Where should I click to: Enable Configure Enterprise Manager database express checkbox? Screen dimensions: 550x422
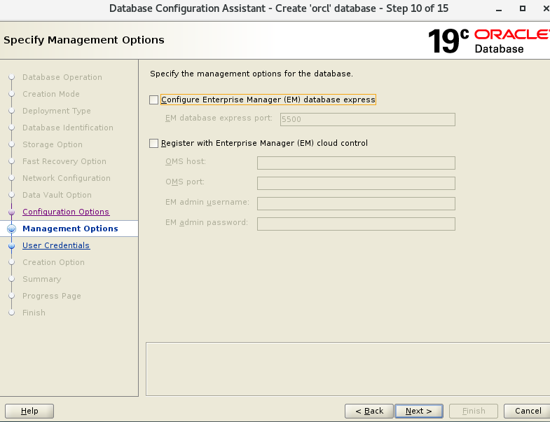(153, 100)
